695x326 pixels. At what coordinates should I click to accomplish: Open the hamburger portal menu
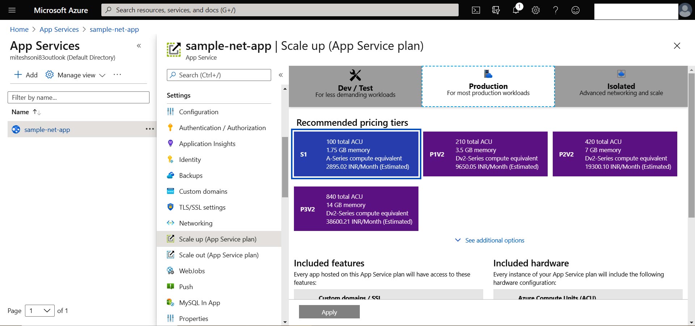[12, 10]
